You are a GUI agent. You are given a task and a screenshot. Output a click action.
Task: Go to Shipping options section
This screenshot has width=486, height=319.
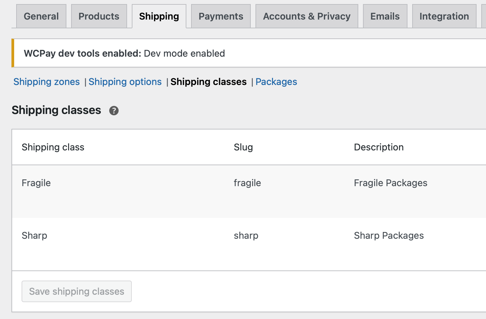[x=125, y=82]
